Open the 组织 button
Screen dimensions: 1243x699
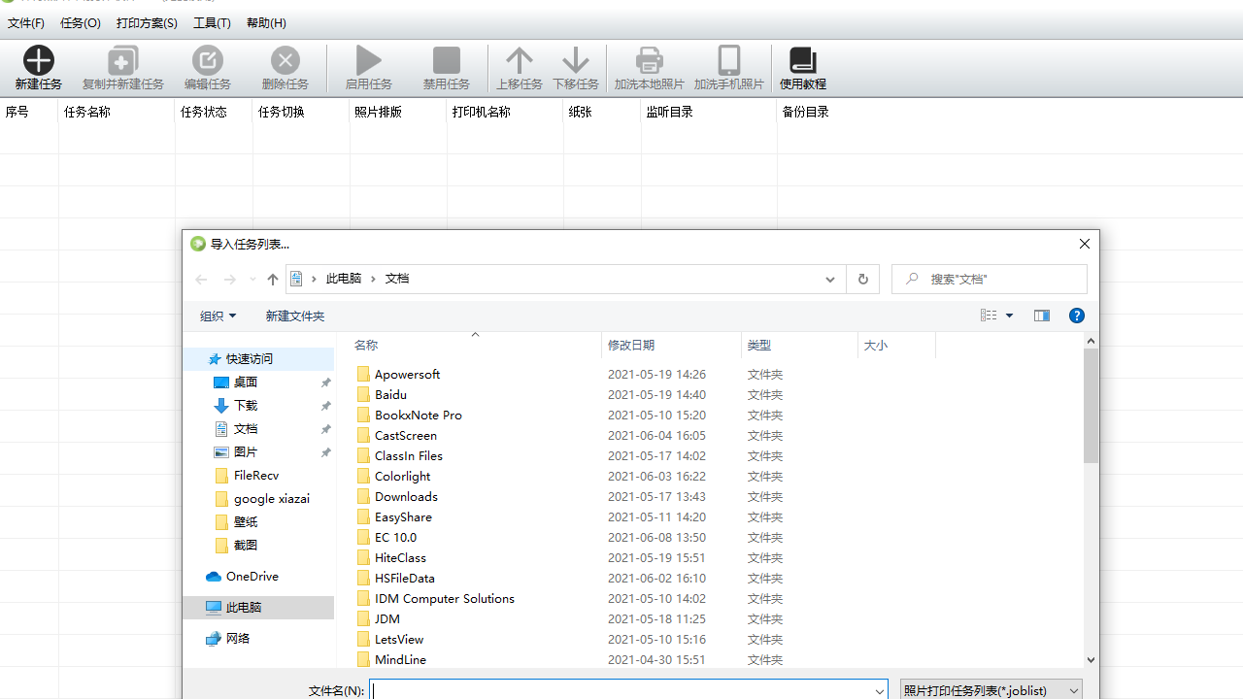218,316
